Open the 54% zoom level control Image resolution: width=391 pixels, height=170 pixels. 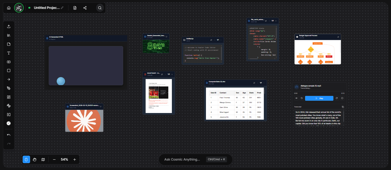[64, 159]
